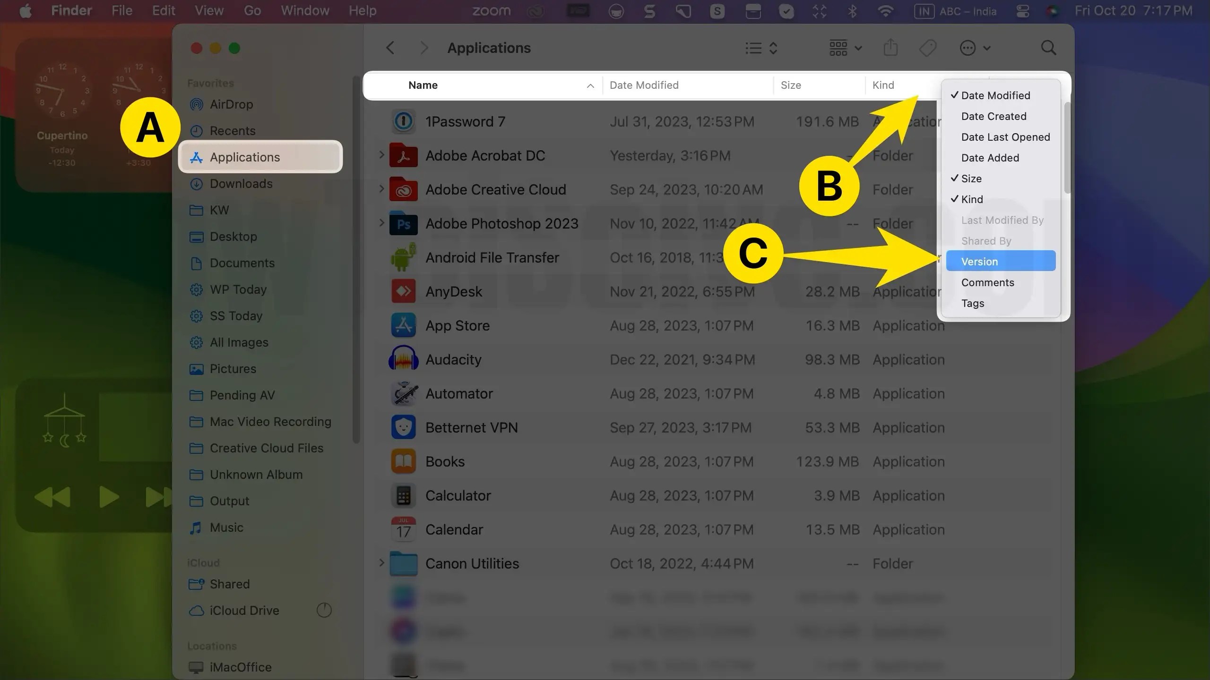The width and height of the screenshot is (1210, 680).
Task: Click the Bluetooth icon in the menu bar
Action: [852, 10]
